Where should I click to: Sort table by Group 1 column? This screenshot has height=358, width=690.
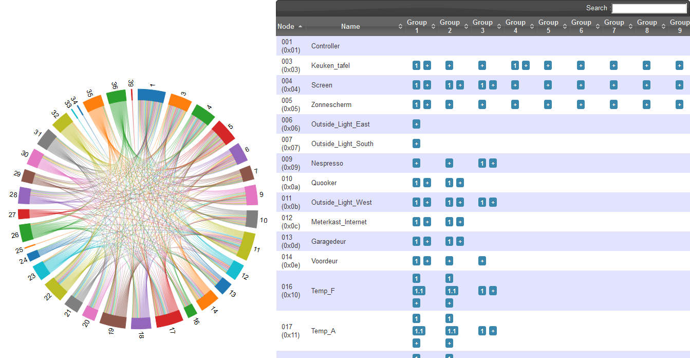pyautogui.click(x=420, y=26)
